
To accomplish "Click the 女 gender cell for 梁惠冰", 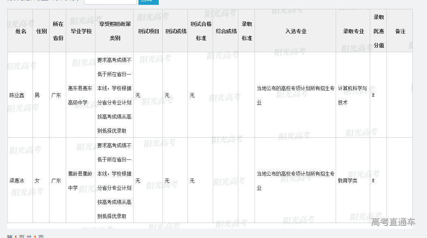I will (x=37, y=181).
